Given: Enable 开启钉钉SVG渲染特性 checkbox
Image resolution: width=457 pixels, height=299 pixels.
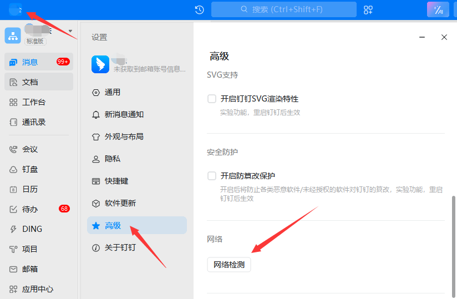Looking at the screenshot, I should click(x=212, y=99).
